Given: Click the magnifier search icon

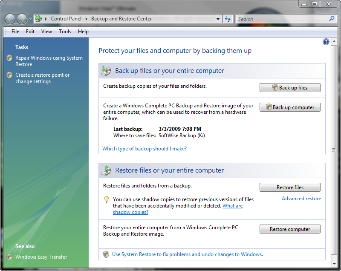Looking at the screenshot, I should 332,19.
